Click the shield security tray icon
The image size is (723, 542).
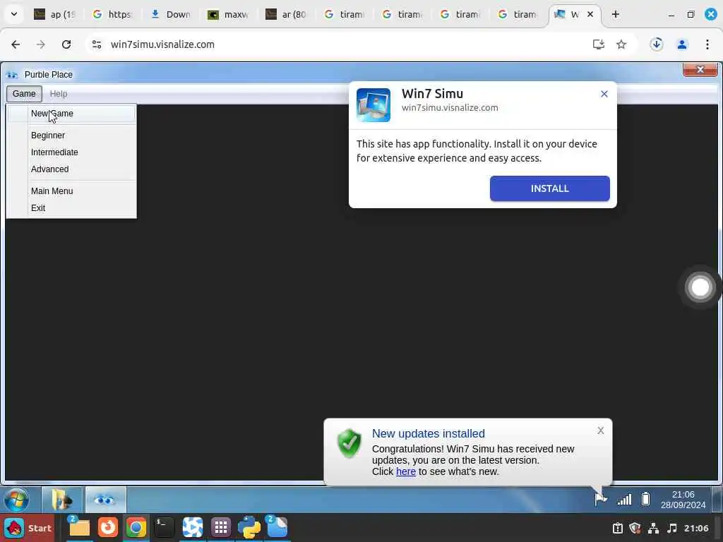tap(635, 528)
